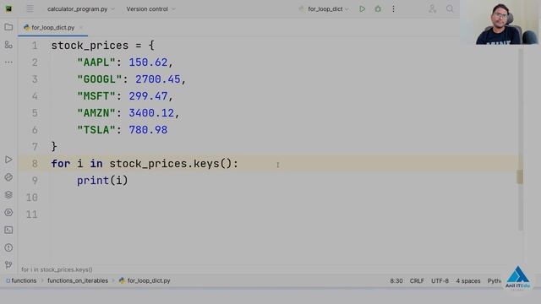Open Search Everywhere magnifier icon
The image size is (541, 304).
pos(450,9)
